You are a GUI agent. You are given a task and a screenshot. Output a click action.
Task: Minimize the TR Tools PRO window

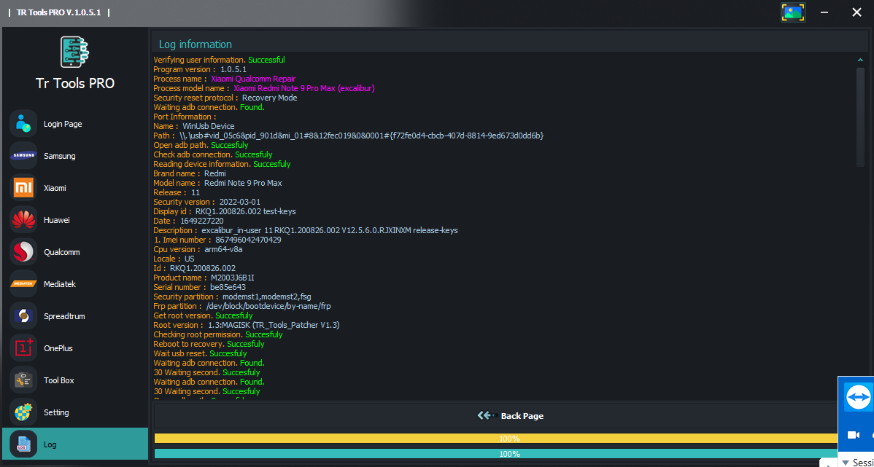824,12
